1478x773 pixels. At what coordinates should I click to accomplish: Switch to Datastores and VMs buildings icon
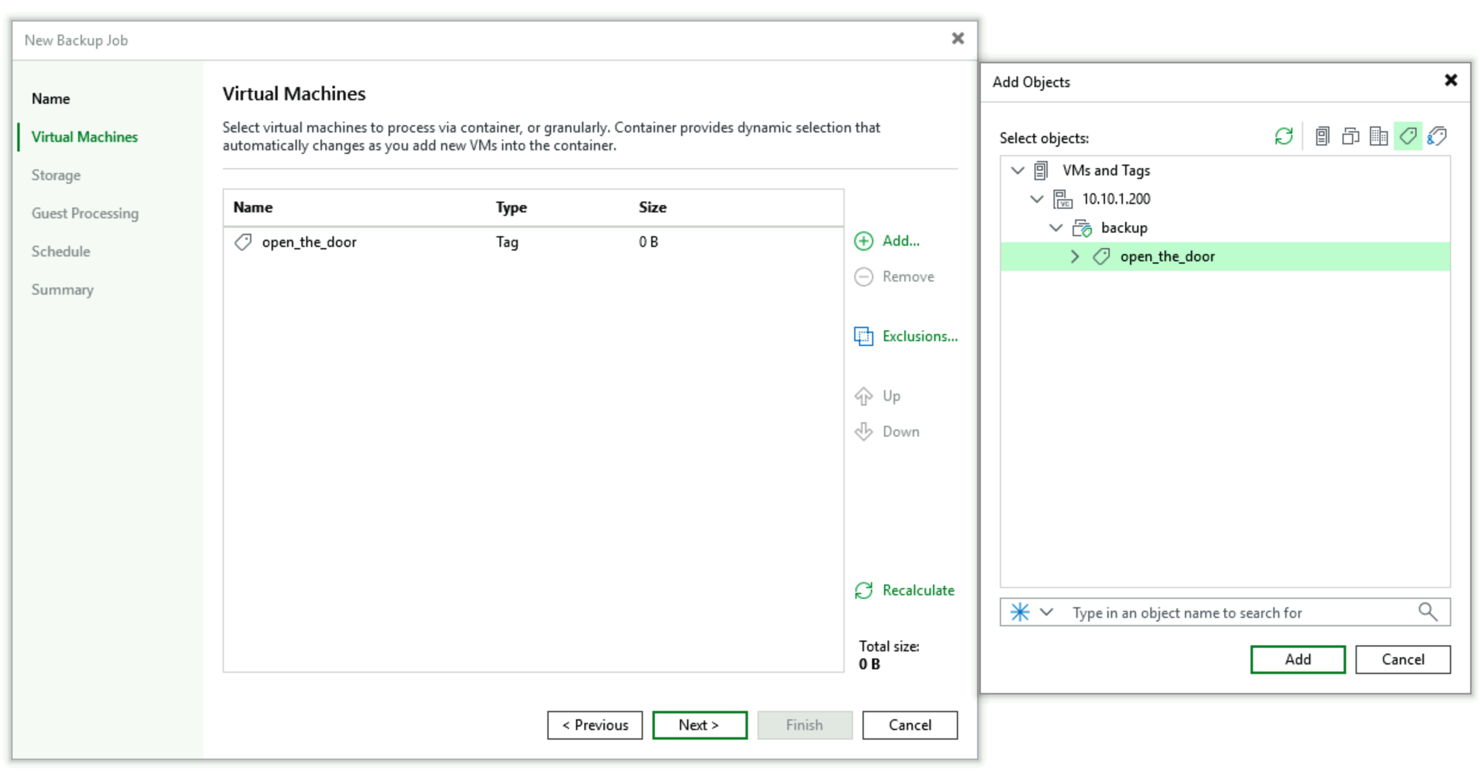click(1378, 137)
